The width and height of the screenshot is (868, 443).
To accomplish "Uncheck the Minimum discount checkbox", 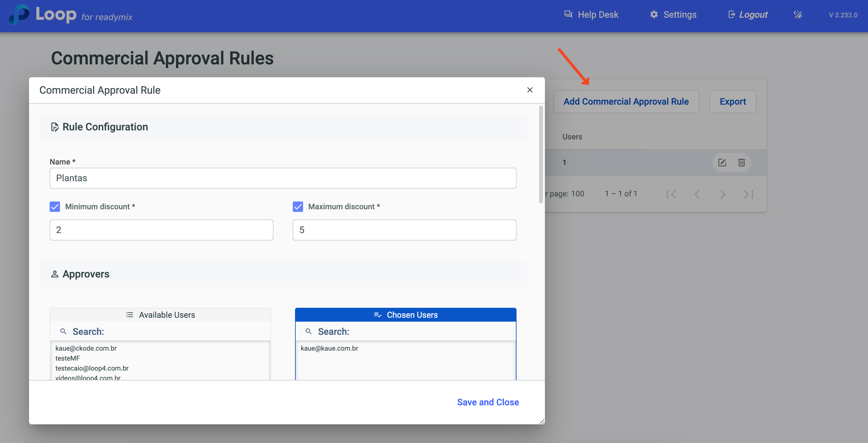I will pos(54,207).
